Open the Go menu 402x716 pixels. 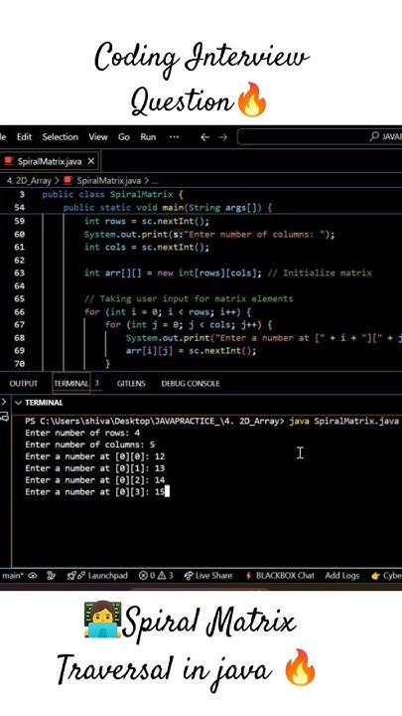click(124, 137)
